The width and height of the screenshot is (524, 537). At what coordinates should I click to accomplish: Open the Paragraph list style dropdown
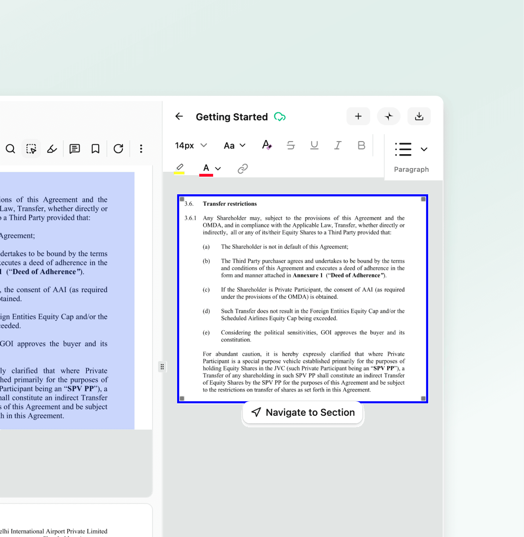pos(424,149)
